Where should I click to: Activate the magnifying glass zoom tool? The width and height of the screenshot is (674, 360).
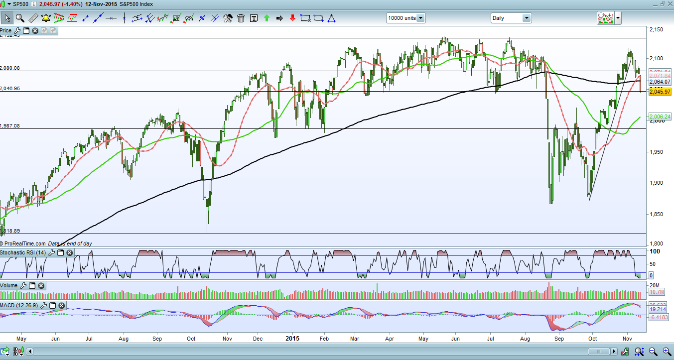tap(20, 18)
